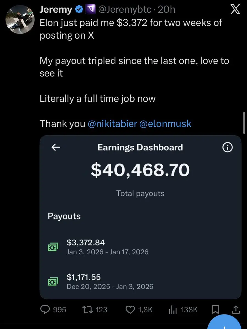Go back using Earnings Dashboard arrow
247x329 pixels.
coord(56,147)
